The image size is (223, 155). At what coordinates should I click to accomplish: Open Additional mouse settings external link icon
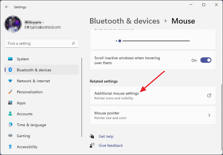point(209,95)
